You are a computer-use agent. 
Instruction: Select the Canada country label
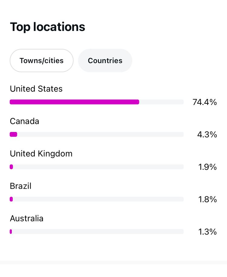tap(25, 121)
